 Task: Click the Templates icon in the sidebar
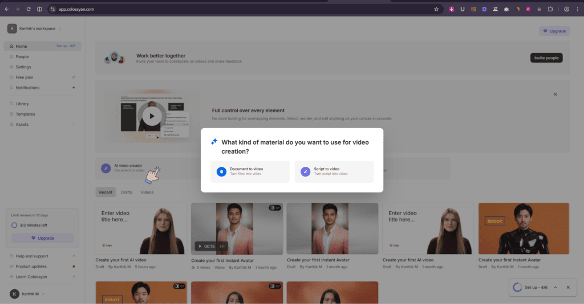[11, 114]
